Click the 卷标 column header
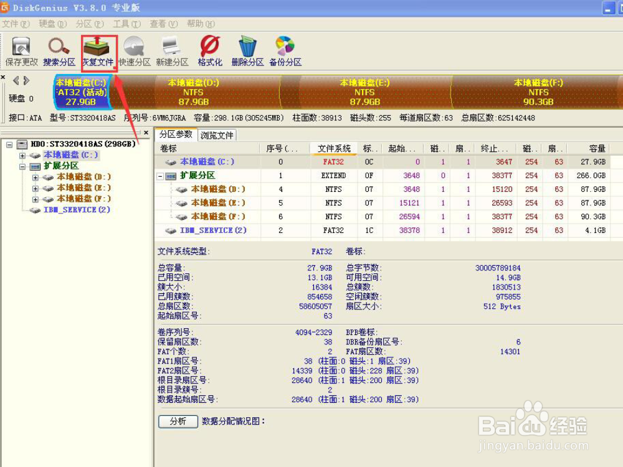 pos(207,149)
